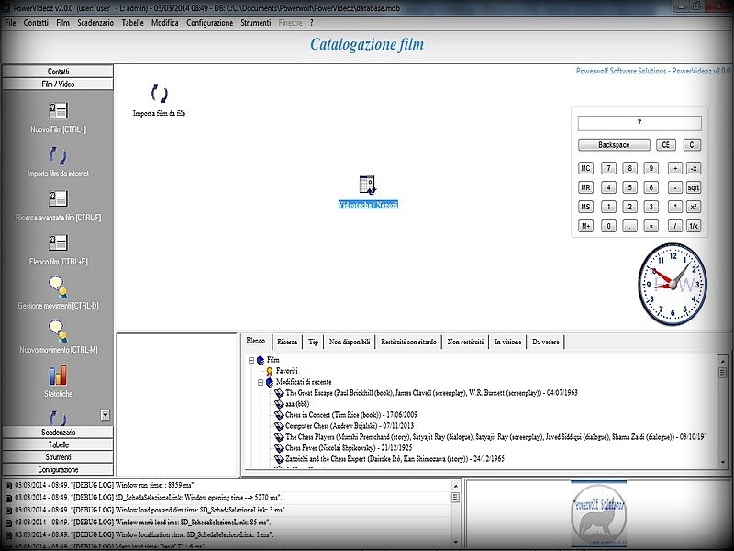Open Elenco film from sidebar
This screenshot has width=734, height=551.
[x=58, y=242]
